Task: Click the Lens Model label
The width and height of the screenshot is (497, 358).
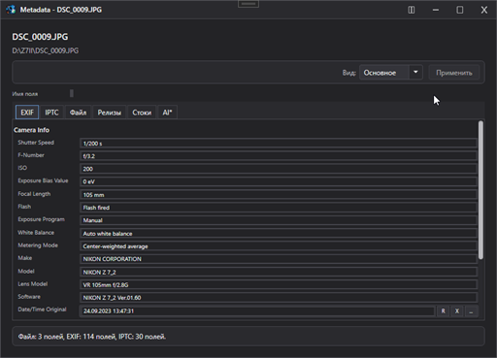Action: coord(33,284)
